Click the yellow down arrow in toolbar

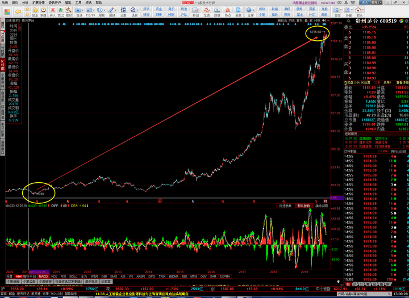coord(27,14)
